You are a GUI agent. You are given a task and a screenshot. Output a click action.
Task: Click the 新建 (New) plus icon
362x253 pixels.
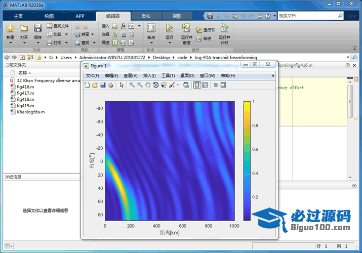[10, 28]
